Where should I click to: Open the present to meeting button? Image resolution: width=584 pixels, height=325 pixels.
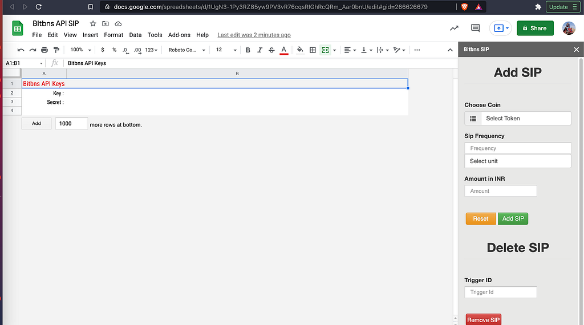(501, 29)
